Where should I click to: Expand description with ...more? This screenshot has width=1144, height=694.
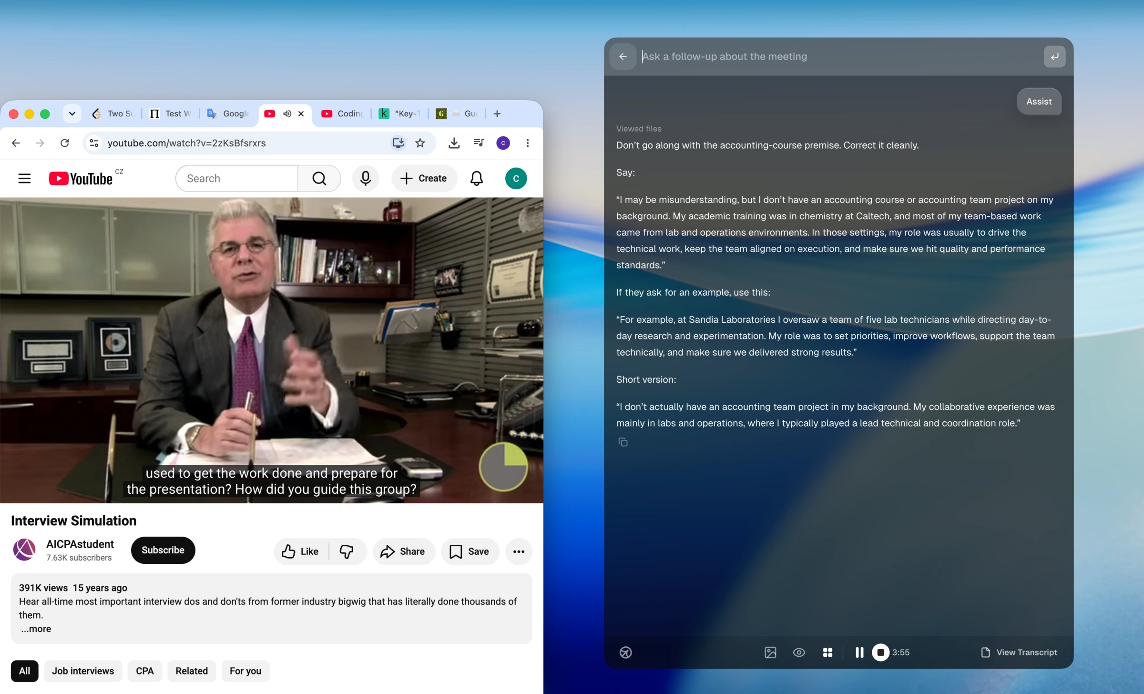tap(36, 629)
